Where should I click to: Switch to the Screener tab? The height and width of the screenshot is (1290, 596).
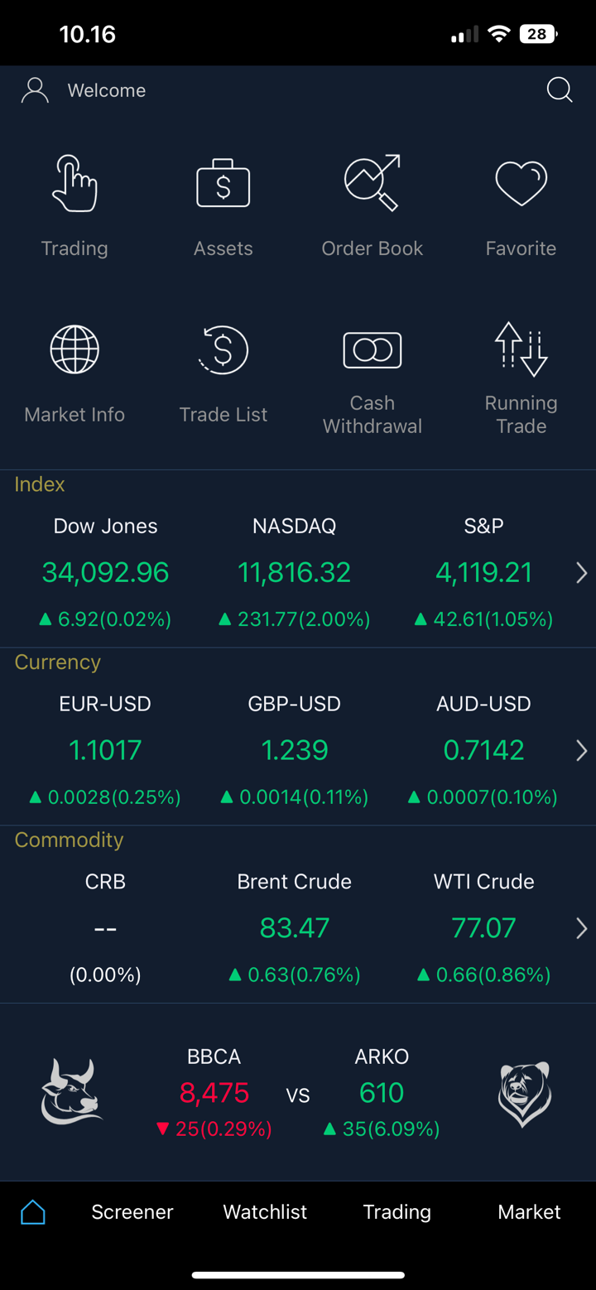132,1212
